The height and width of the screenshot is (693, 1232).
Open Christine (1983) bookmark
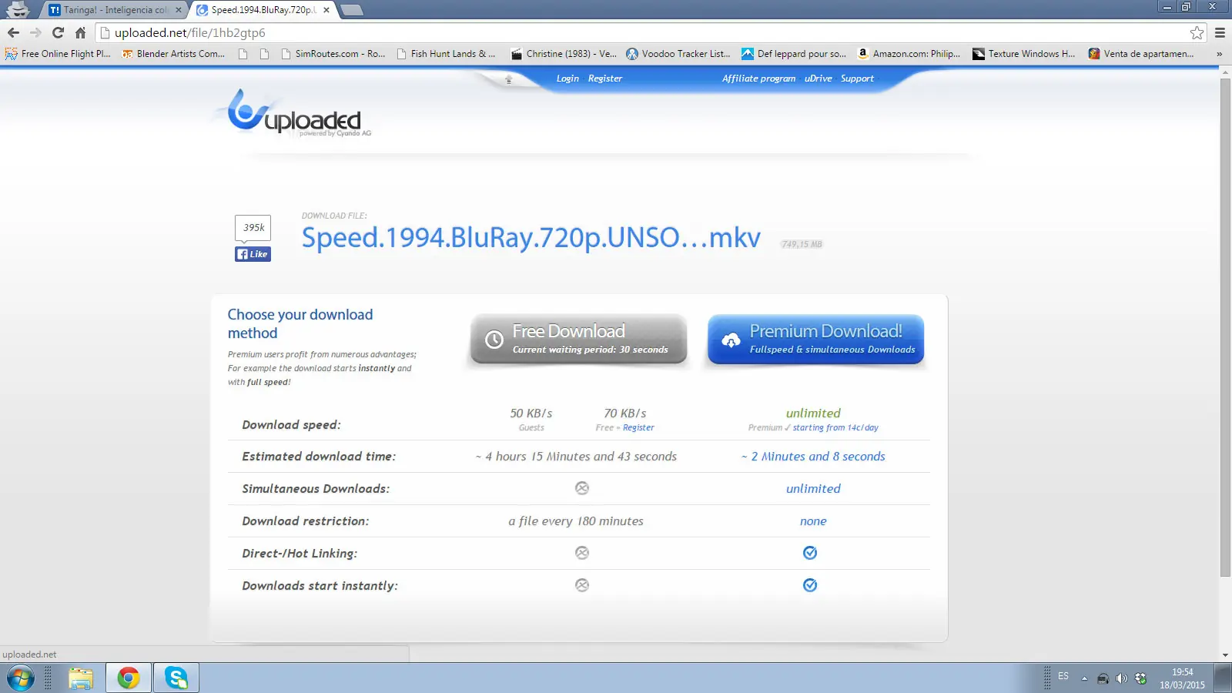(564, 54)
